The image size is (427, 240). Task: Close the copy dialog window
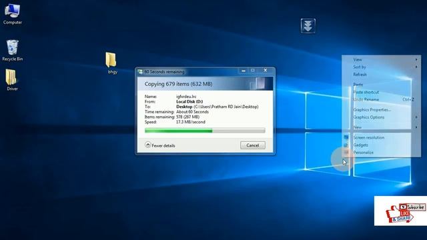pos(266,70)
